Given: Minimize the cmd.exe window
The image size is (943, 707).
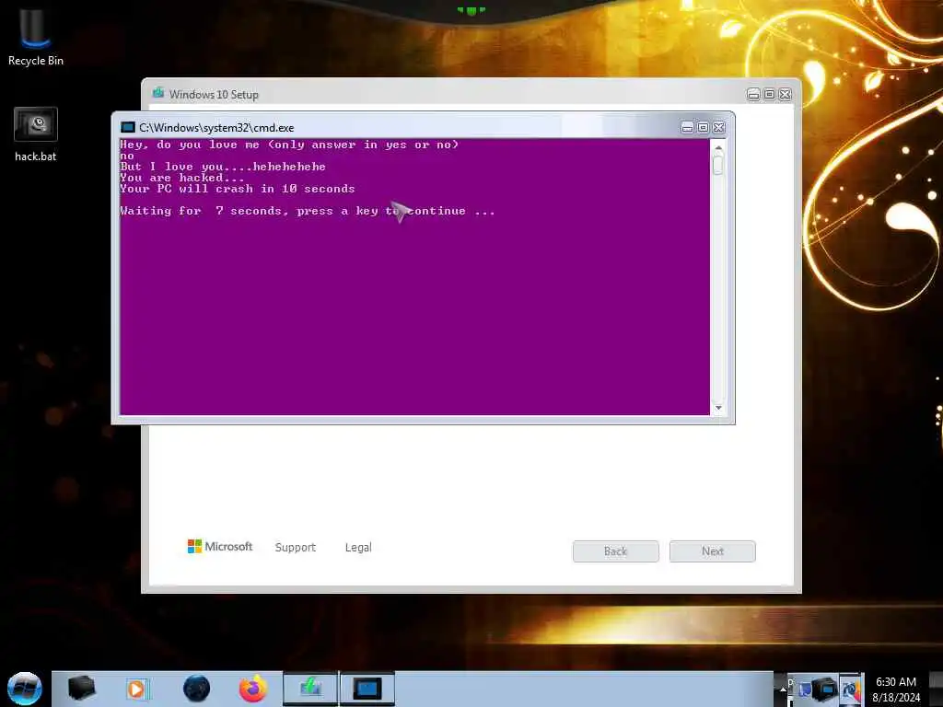Looking at the screenshot, I should (687, 127).
